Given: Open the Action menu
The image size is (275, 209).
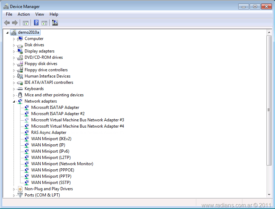Looking at the screenshot, I should point(24,14).
